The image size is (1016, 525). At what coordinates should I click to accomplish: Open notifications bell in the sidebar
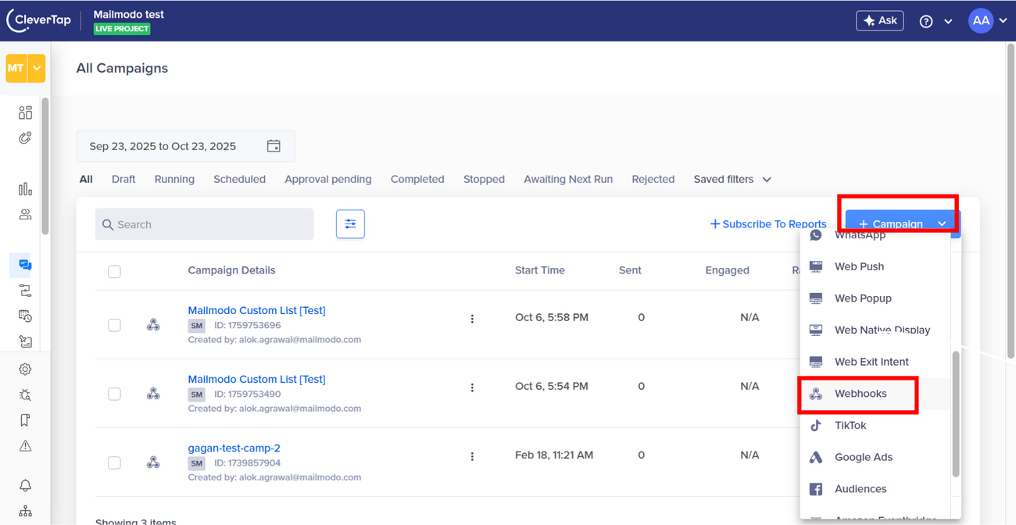25,485
